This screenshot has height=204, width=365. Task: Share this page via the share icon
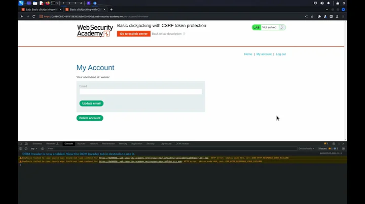click(306, 17)
